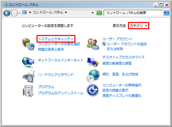The image size is (172, 127).
Task: Click the back arrow navigation button
Action: [7, 13]
